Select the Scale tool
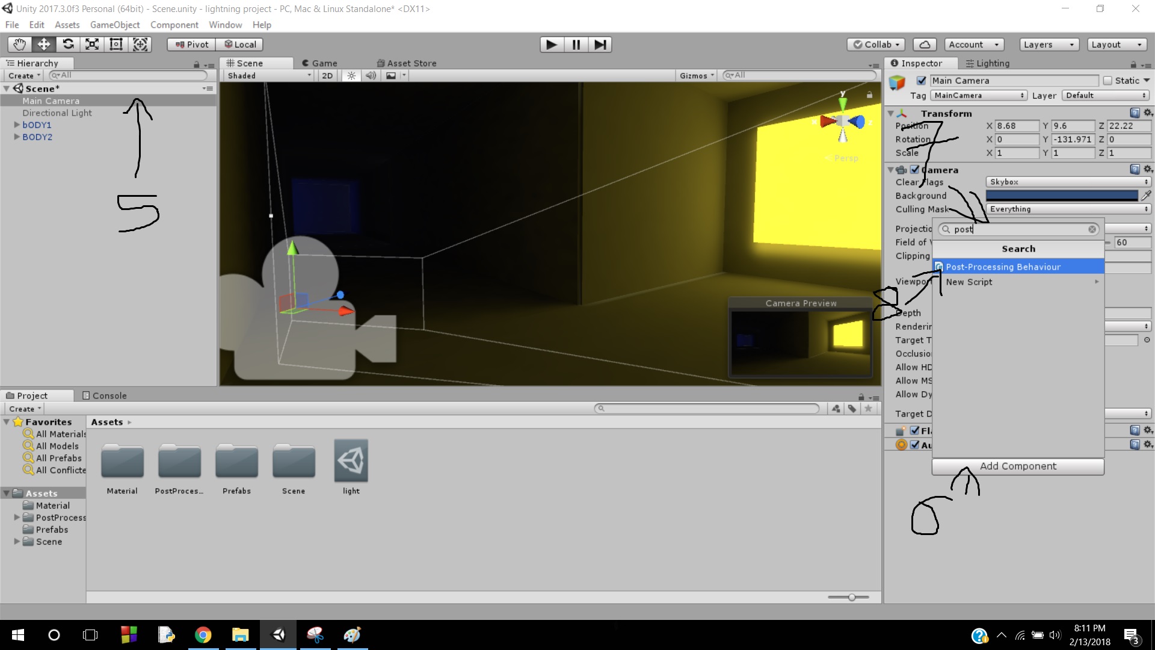Viewport: 1155px width, 650px height. pos(92,45)
